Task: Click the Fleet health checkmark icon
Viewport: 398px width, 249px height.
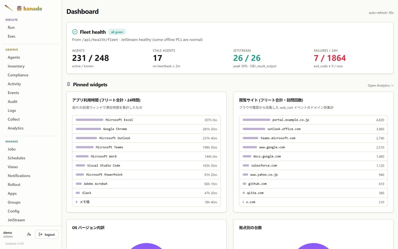Action: pos(75,32)
